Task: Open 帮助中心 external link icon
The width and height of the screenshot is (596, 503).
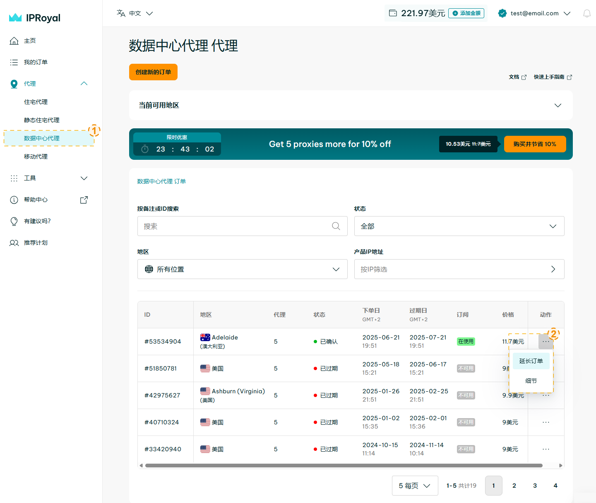Action: click(x=84, y=200)
